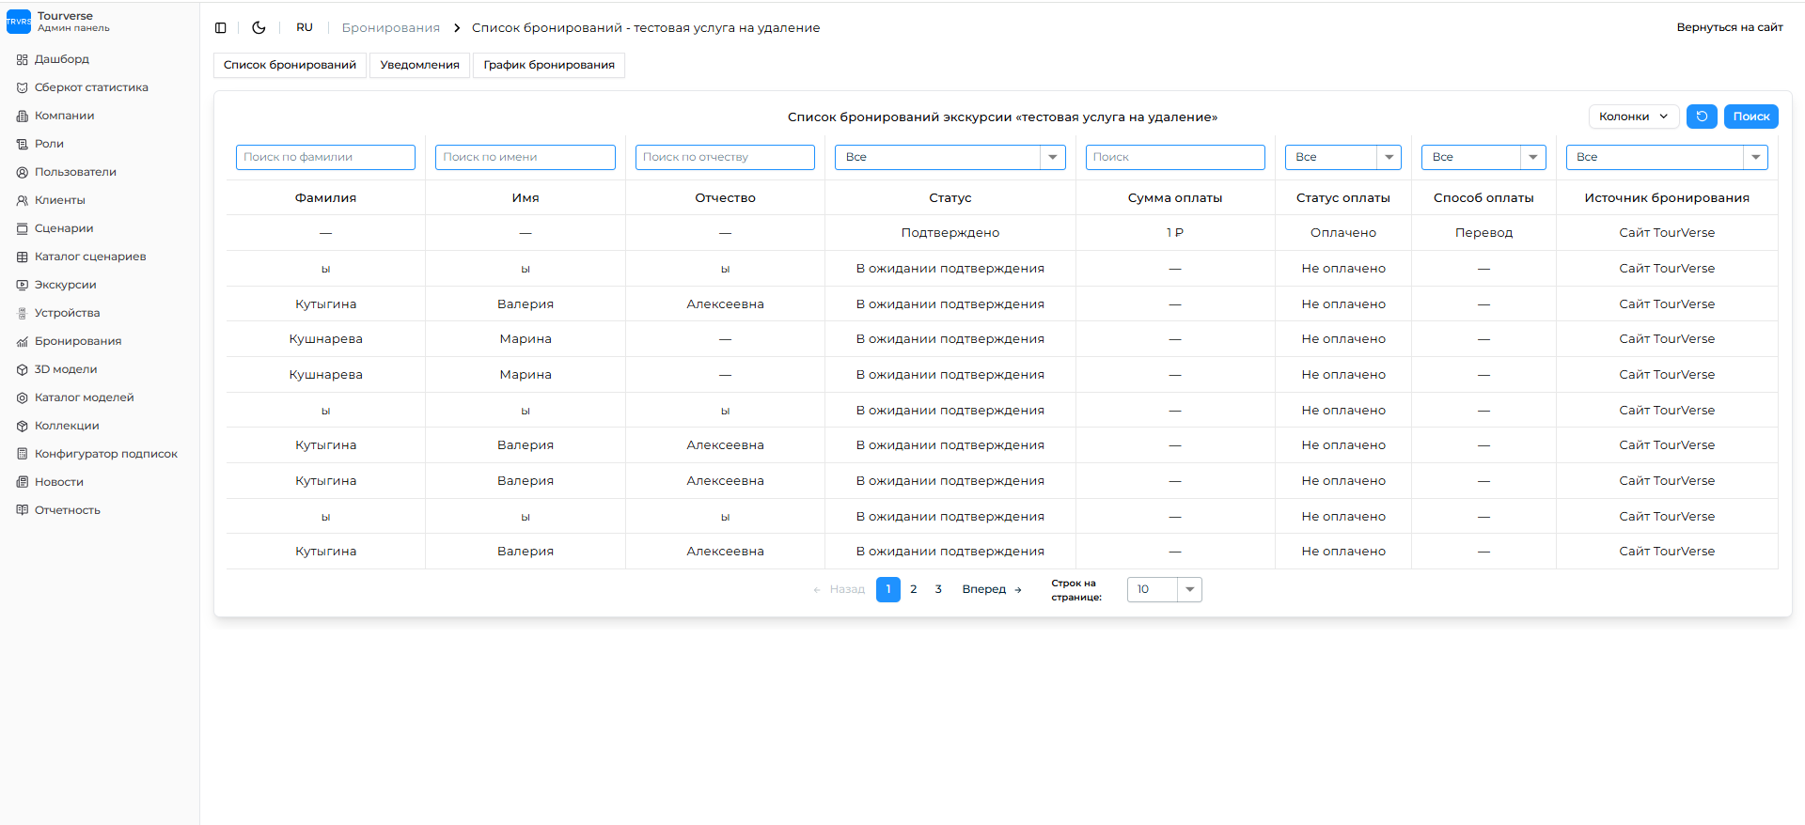
Task: Expand Источник бронирования filter dropdown
Action: [1666, 157]
